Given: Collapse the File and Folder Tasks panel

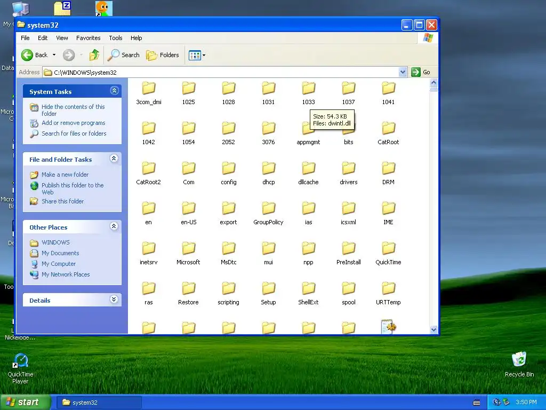Looking at the screenshot, I should click(x=114, y=159).
